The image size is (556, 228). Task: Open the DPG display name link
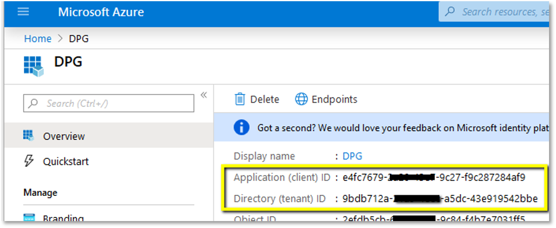tap(353, 156)
